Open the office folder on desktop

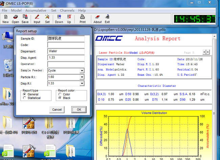point(7,96)
